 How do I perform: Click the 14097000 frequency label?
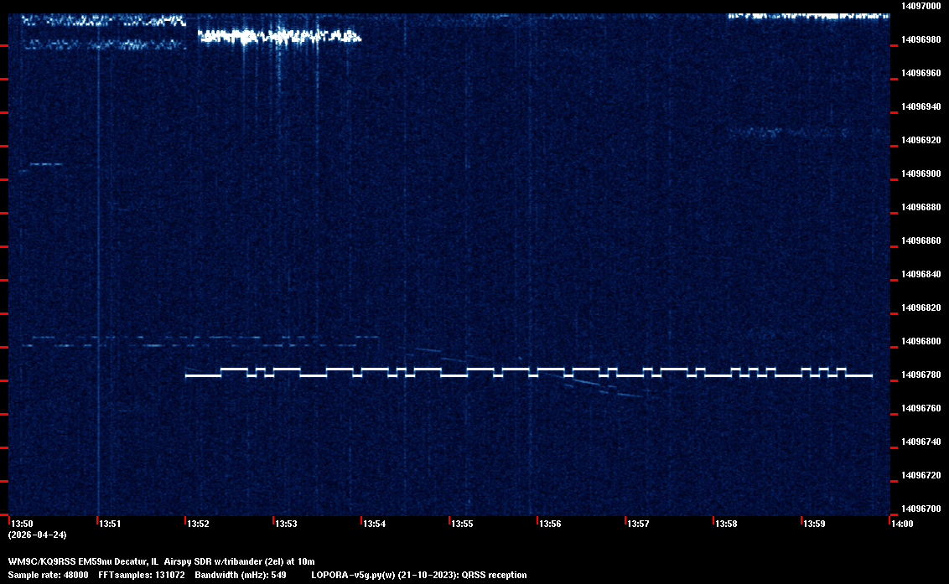point(920,6)
